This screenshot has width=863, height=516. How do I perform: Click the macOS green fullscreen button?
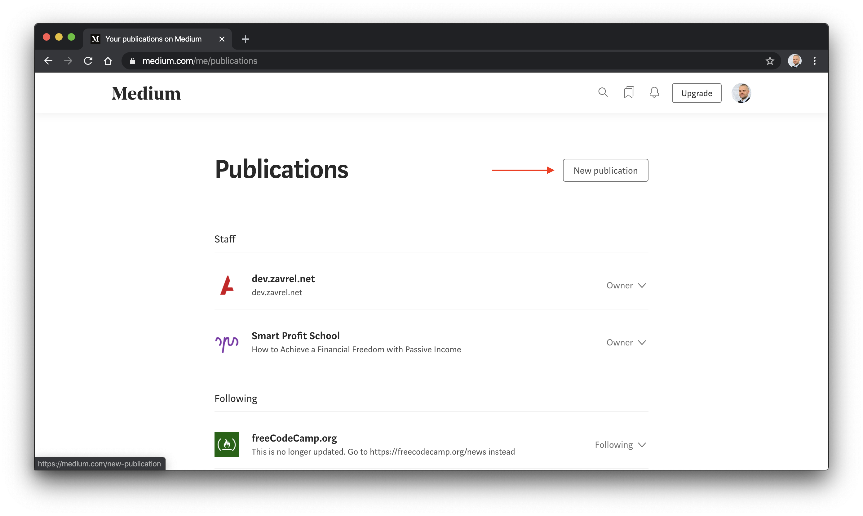pos(71,37)
